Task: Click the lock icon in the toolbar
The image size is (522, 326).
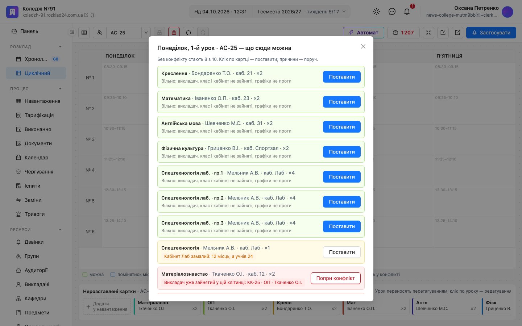Action: pos(159,33)
